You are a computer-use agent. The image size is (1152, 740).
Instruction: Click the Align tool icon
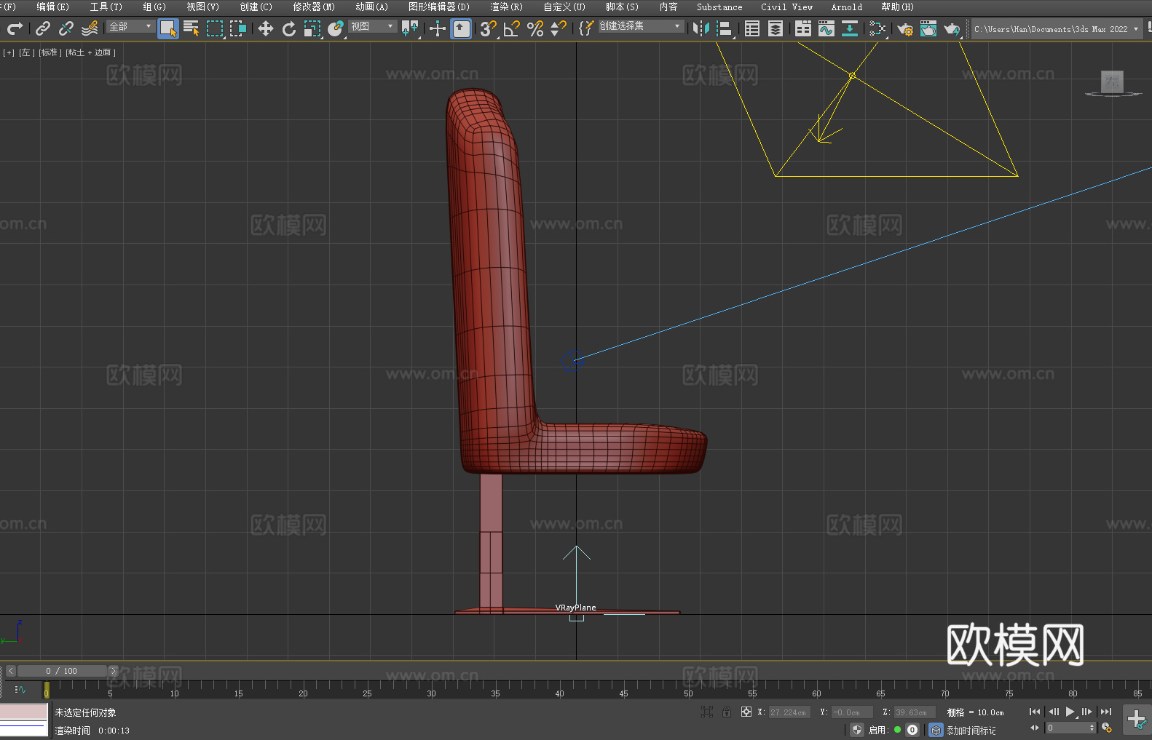pyautogui.click(x=725, y=28)
